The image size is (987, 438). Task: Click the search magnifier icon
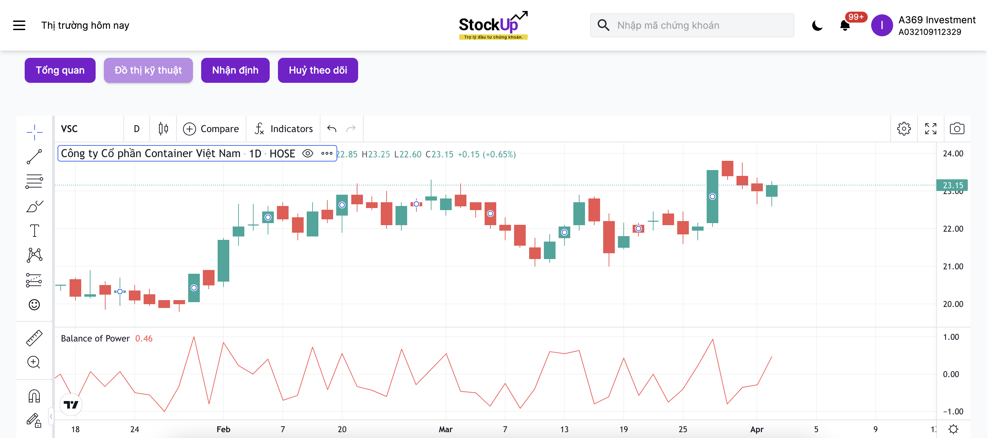[604, 25]
